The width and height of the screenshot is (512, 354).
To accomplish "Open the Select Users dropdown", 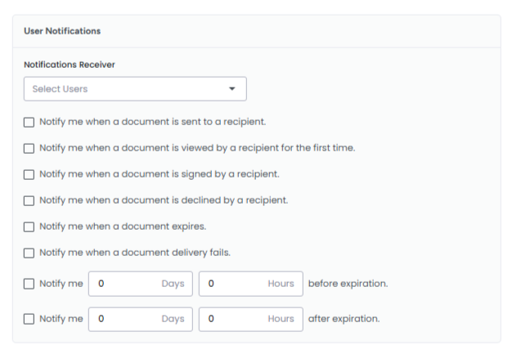I will pyautogui.click(x=135, y=88).
